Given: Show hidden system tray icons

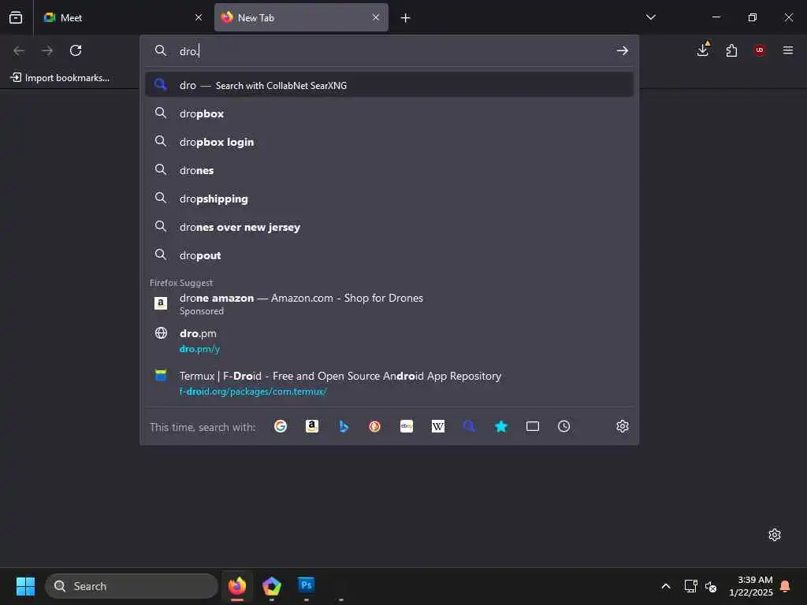Looking at the screenshot, I should [666, 586].
